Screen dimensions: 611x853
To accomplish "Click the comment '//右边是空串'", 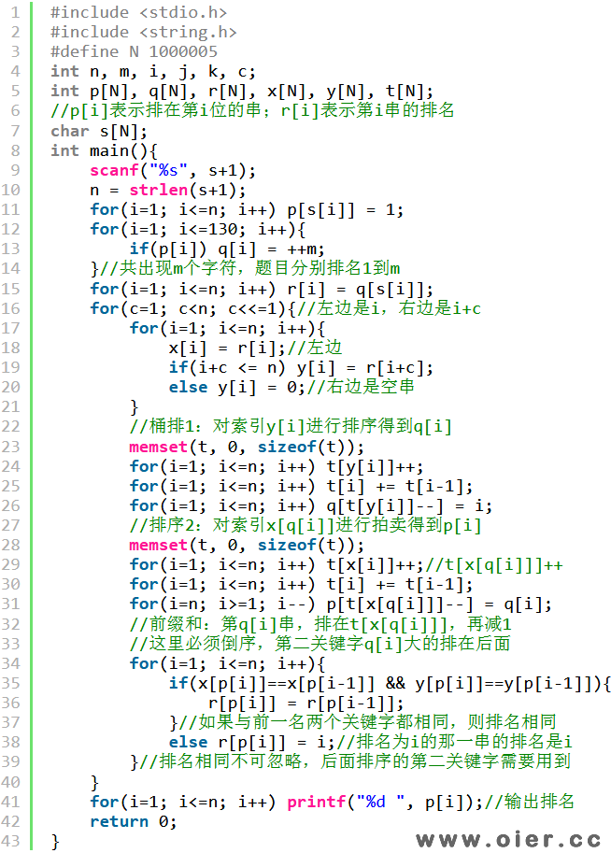I will 361,387.
